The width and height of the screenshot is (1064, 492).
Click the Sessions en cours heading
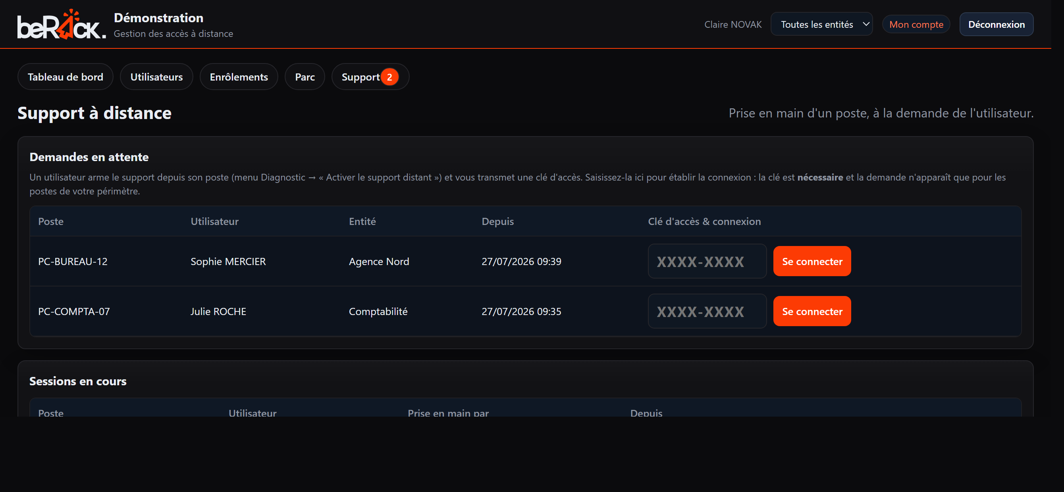pyautogui.click(x=78, y=381)
